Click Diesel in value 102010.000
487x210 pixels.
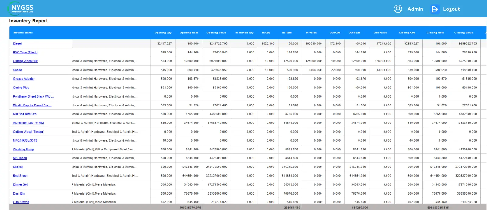tap(314, 44)
